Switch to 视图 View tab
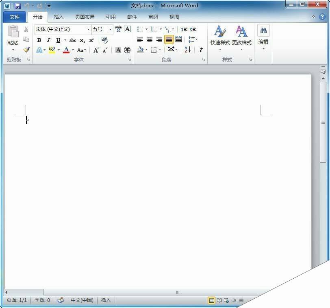330x308 pixels. pos(174,17)
